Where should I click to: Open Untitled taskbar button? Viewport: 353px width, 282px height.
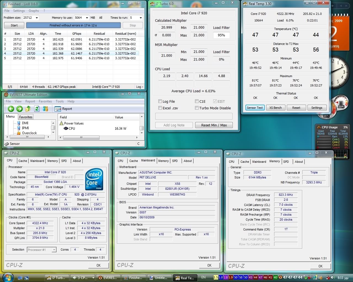click(x=159, y=278)
